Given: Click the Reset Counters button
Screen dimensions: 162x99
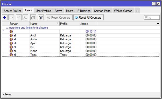Looking at the screenshot, I should coord(59,18).
